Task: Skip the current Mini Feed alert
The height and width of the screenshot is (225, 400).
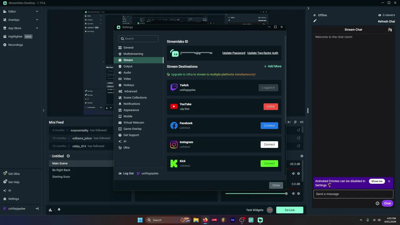Action: 289,122
